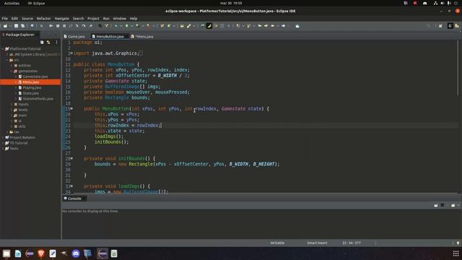
Task: Open the Package Explorer view menu dots
Action: click(x=56, y=42)
